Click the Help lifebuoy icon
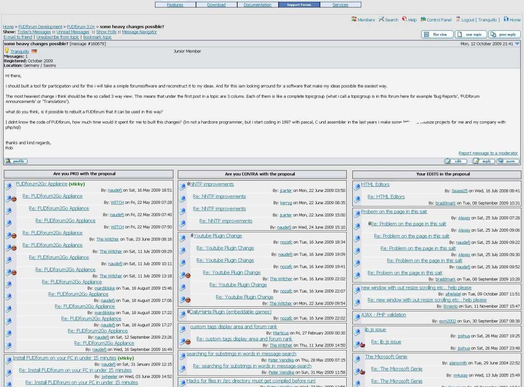 pyautogui.click(x=404, y=19)
